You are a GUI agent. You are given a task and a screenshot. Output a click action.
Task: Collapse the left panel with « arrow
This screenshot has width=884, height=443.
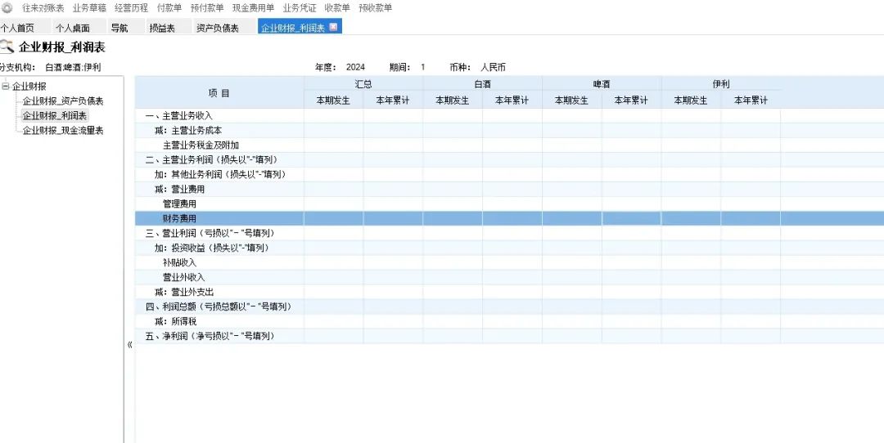click(129, 345)
